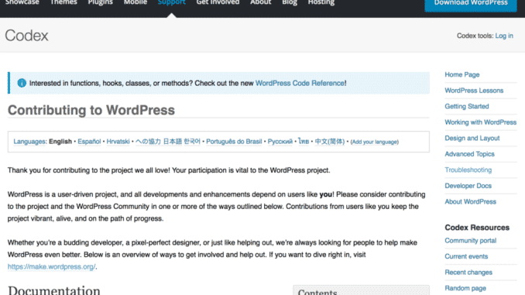Switch language to 한국어
The height and width of the screenshot is (295, 525).
pyautogui.click(x=192, y=142)
